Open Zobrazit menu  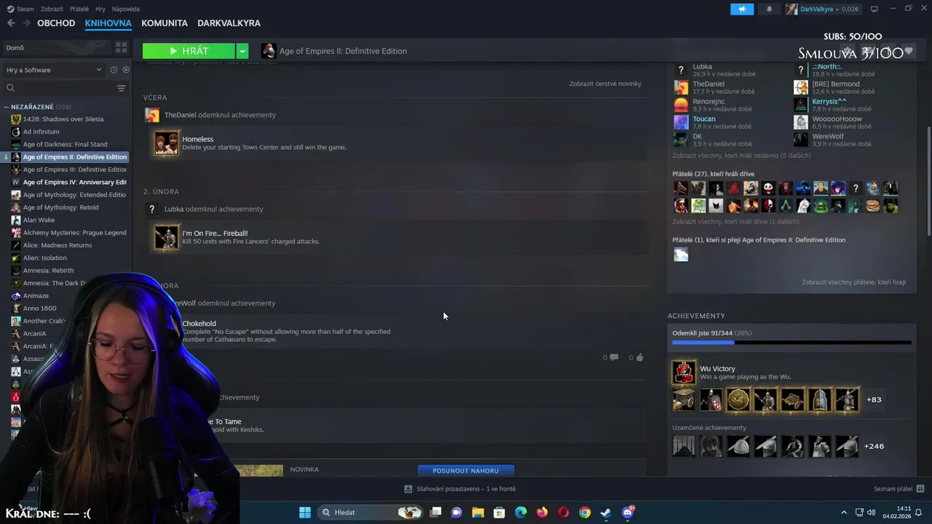[x=52, y=9]
